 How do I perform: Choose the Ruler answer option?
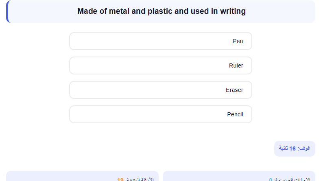[160, 65]
